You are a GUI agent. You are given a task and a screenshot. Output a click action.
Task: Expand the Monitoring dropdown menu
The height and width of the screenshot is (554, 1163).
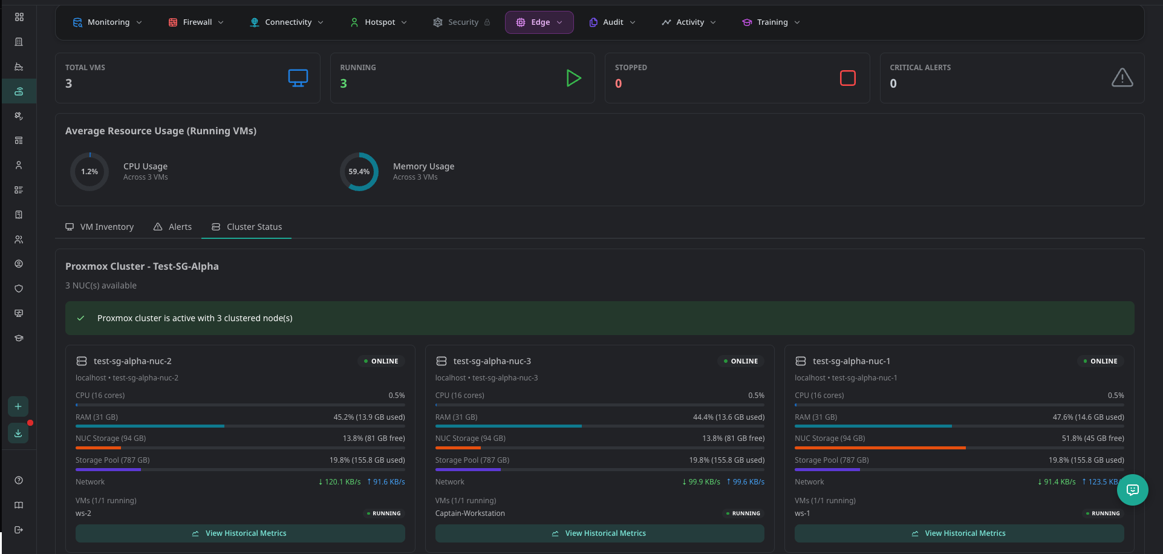click(x=108, y=22)
